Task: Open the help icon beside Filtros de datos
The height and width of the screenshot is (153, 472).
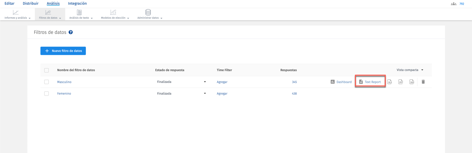Action: point(71,32)
